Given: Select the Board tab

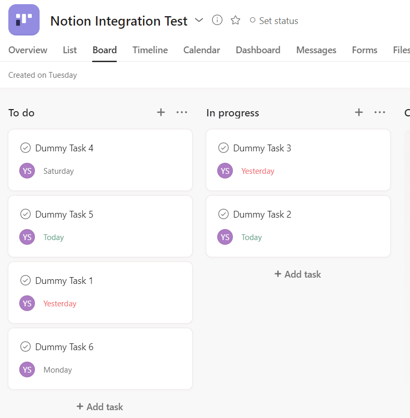Looking at the screenshot, I should tap(105, 50).
